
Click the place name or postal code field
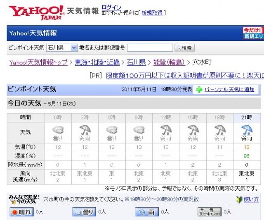(x=150, y=48)
